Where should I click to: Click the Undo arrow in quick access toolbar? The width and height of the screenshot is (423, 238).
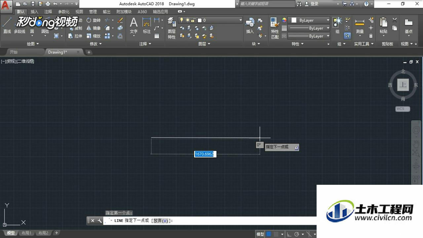click(x=55, y=4)
